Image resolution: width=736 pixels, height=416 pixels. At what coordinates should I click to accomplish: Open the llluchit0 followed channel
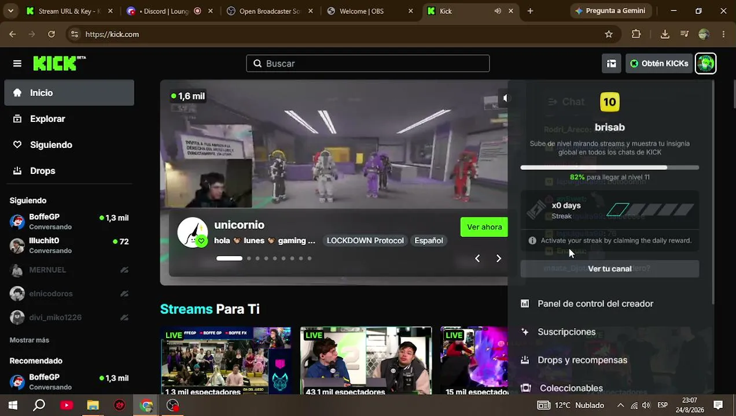point(69,245)
